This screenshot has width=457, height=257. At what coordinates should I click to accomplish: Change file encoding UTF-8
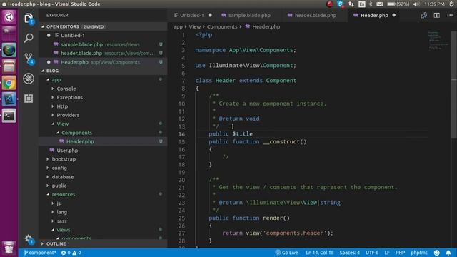pyautogui.click(x=372, y=253)
